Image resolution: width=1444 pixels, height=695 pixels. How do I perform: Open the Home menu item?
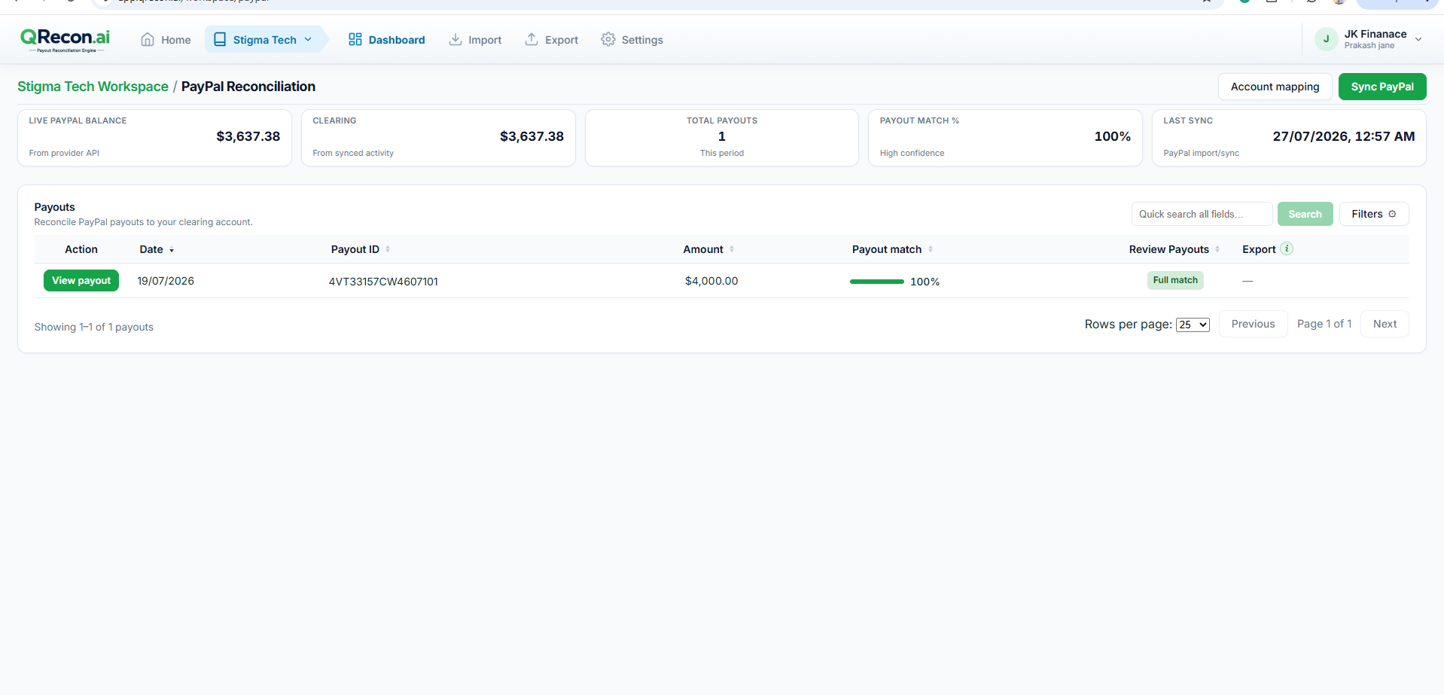pyautogui.click(x=166, y=40)
